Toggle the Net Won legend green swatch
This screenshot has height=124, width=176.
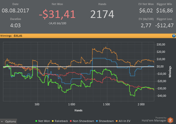[36, 121]
